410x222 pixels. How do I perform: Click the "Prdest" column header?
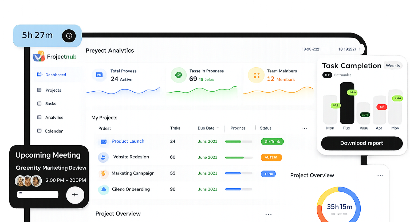pyautogui.click(x=105, y=128)
